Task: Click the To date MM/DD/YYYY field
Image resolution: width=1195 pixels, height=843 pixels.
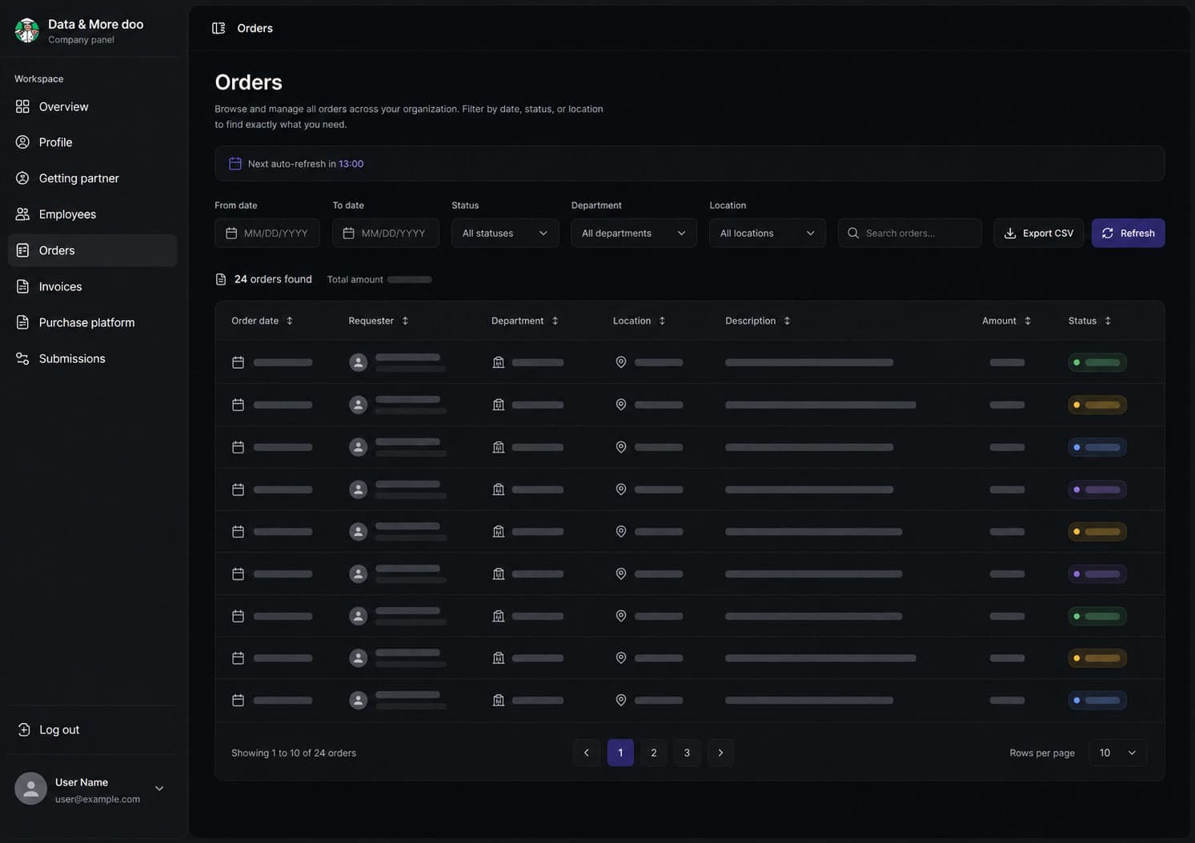Action: click(x=386, y=233)
